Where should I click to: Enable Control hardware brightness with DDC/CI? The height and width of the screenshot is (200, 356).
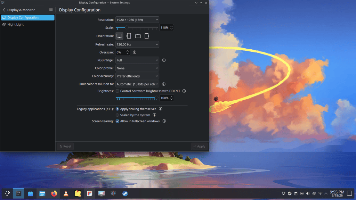(118, 91)
